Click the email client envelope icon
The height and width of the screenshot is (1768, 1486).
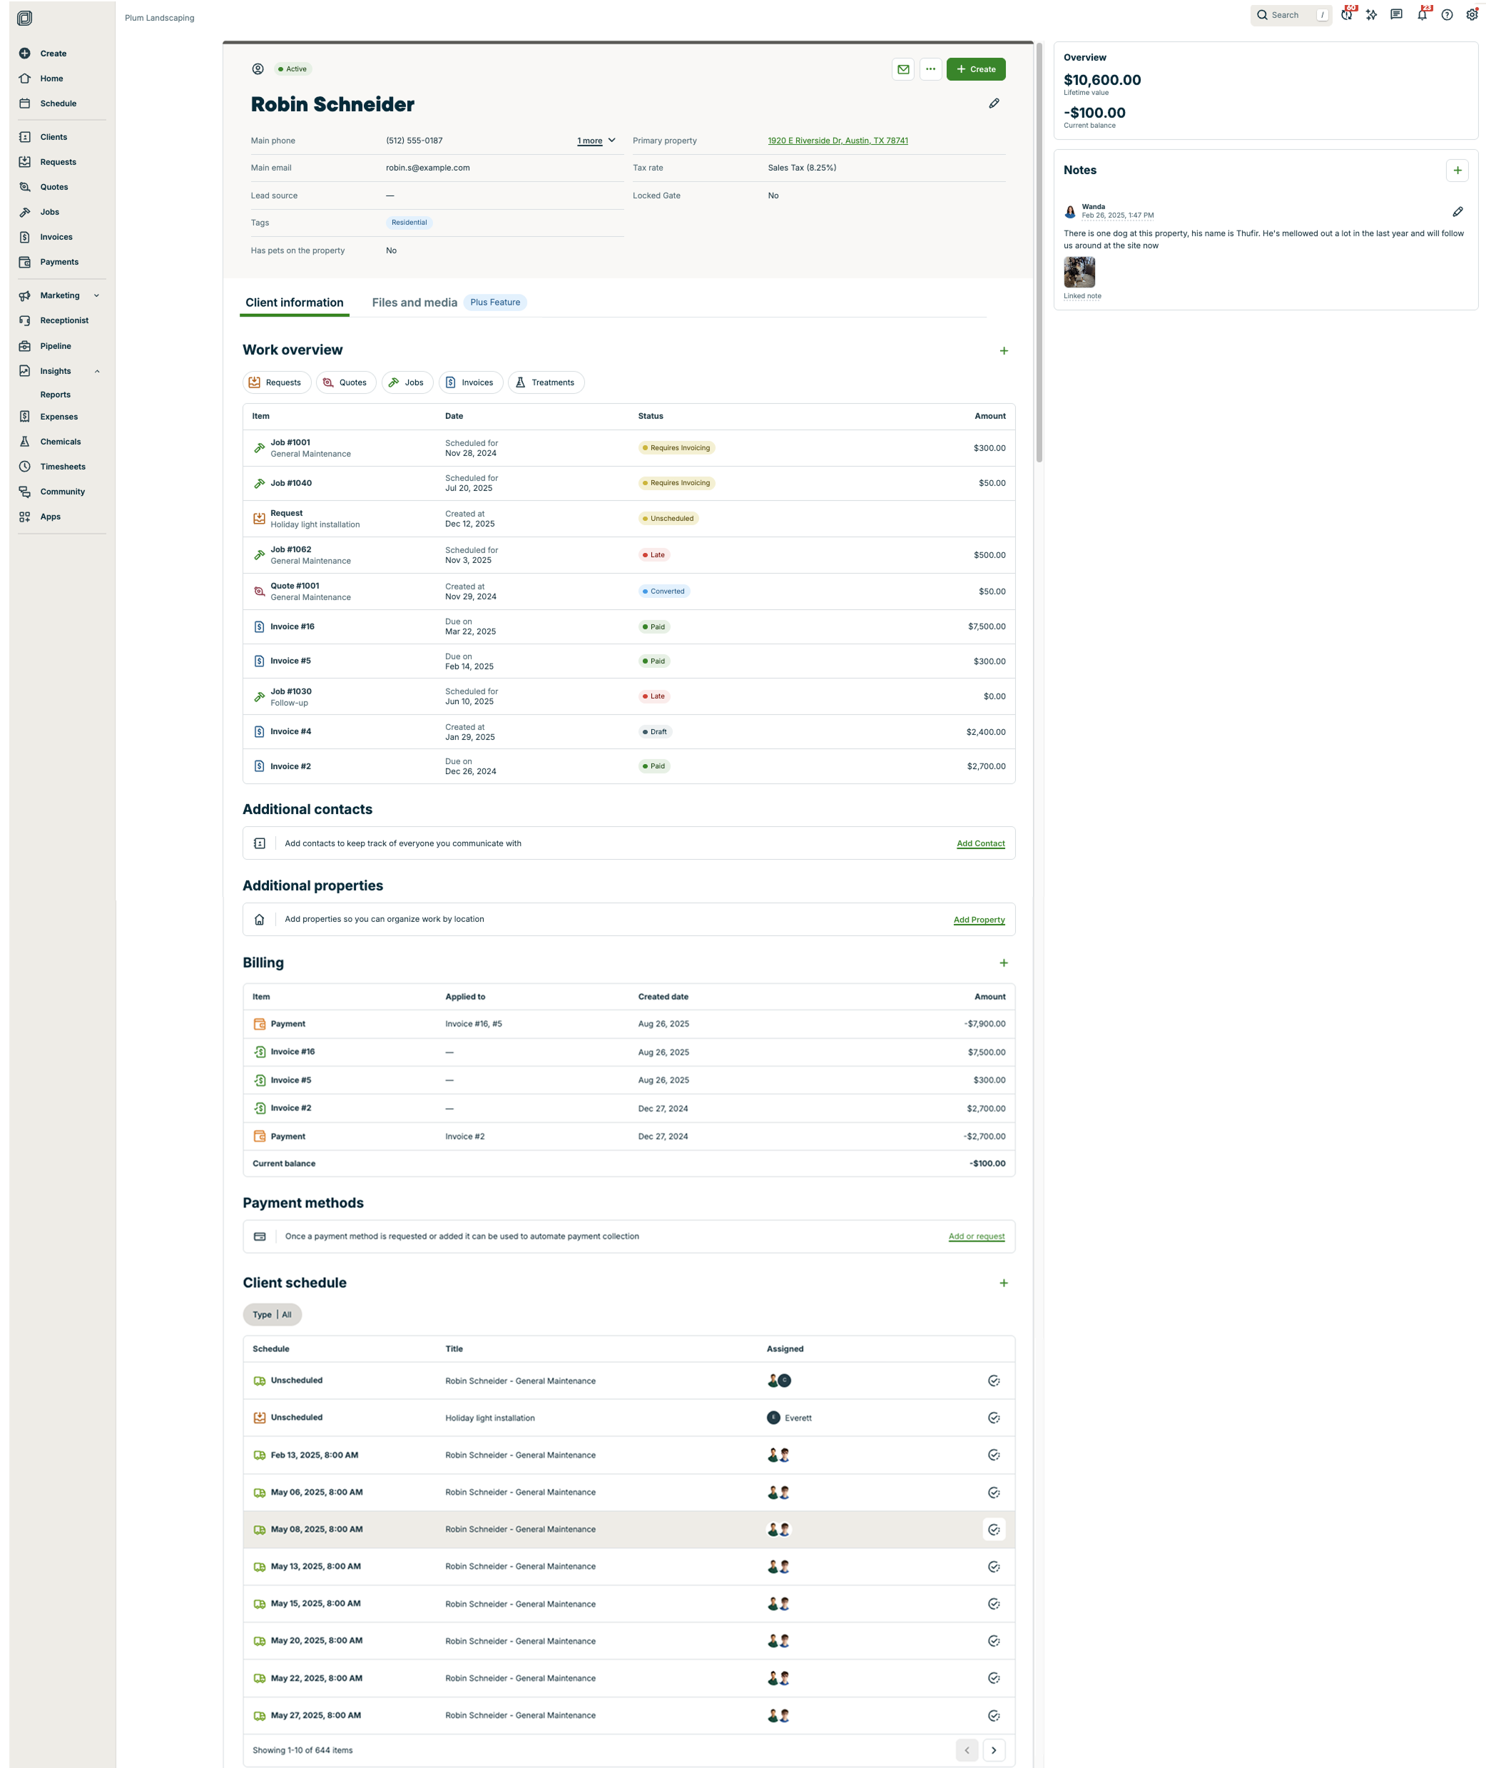coord(903,69)
